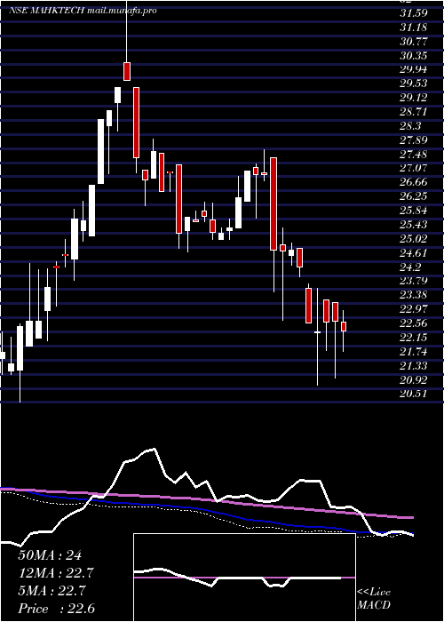Click the 24.2 price axis label
The width and height of the screenshot is (444, 622).
tap(410, 267)
